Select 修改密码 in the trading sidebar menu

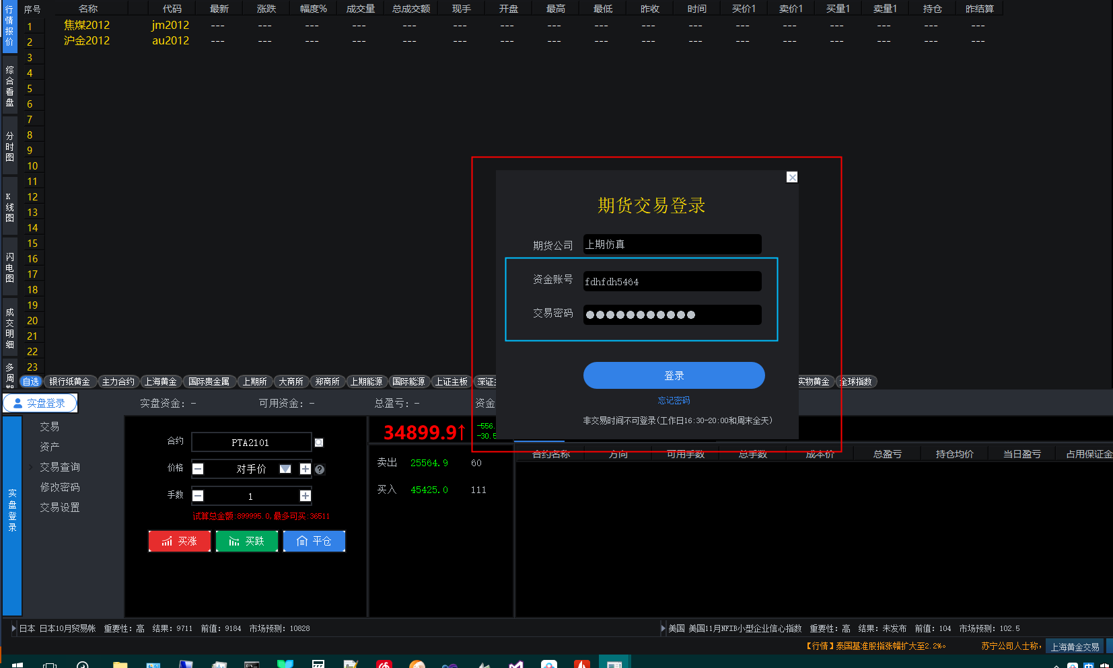59,487
